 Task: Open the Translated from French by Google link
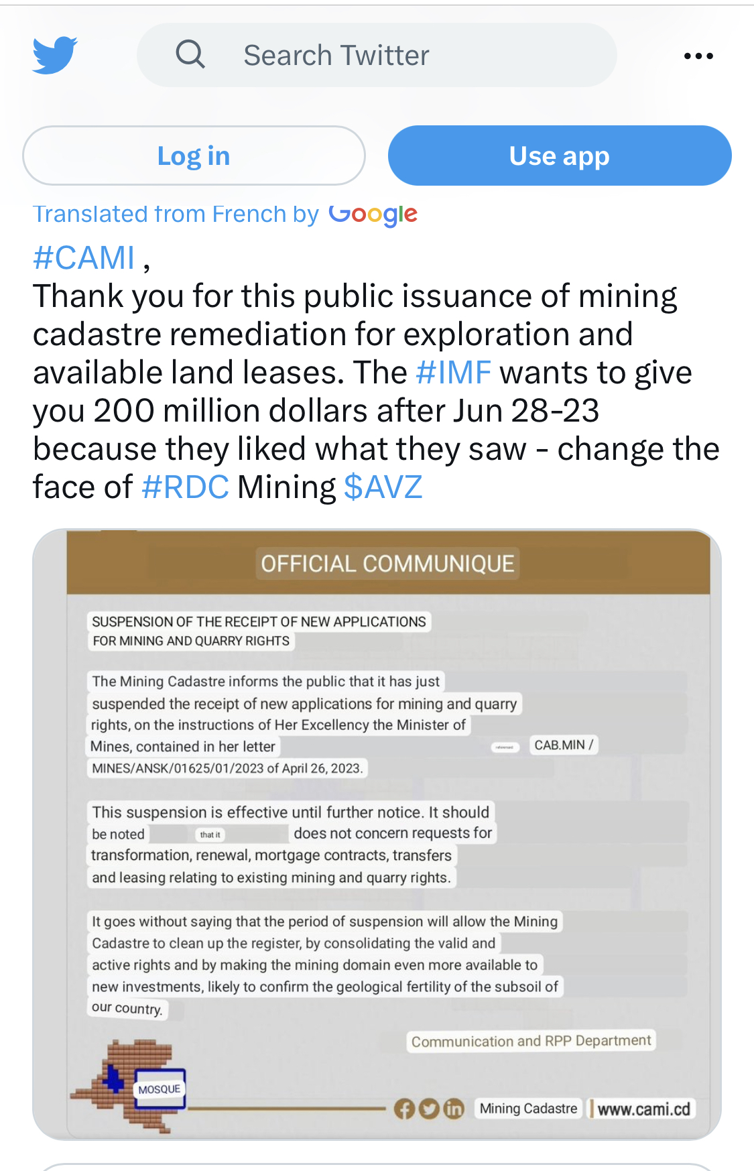[x=225, y=214]
